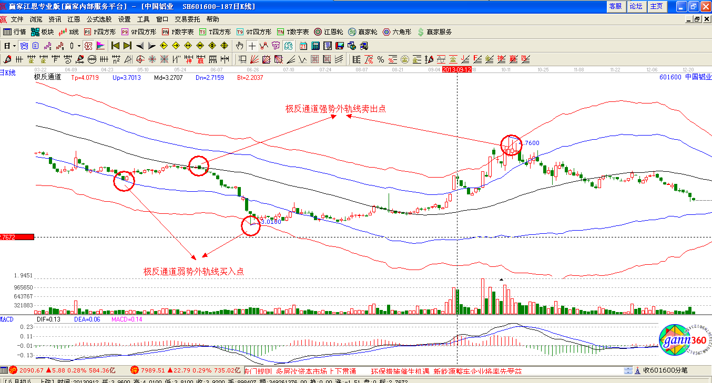The width and height of the screenshot is (712, 383).
Task: Expand the 日 period dropdown arrow
Action: click(14, 46)
